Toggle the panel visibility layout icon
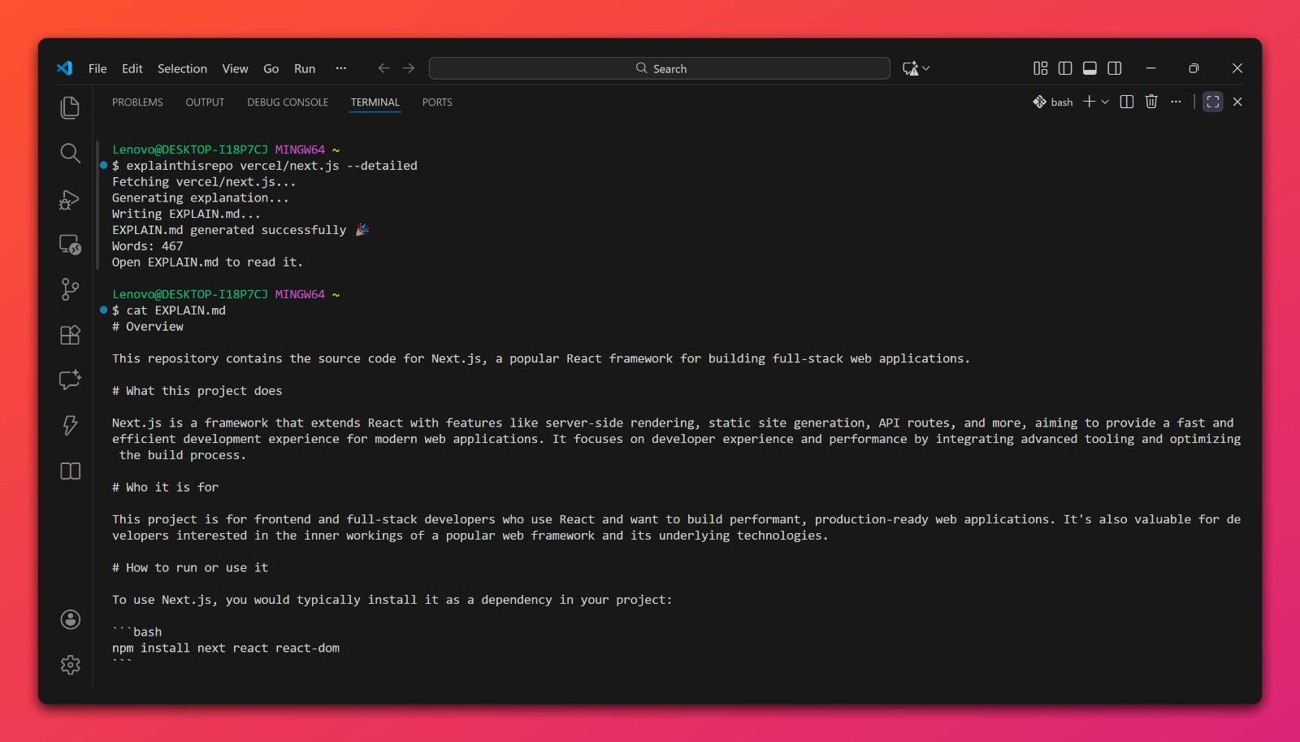Screen dimensions: 1300x742 (x=1091, y=68)
